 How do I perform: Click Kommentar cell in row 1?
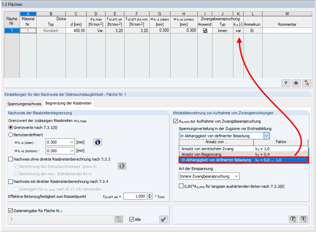click(x=287, y=31)
